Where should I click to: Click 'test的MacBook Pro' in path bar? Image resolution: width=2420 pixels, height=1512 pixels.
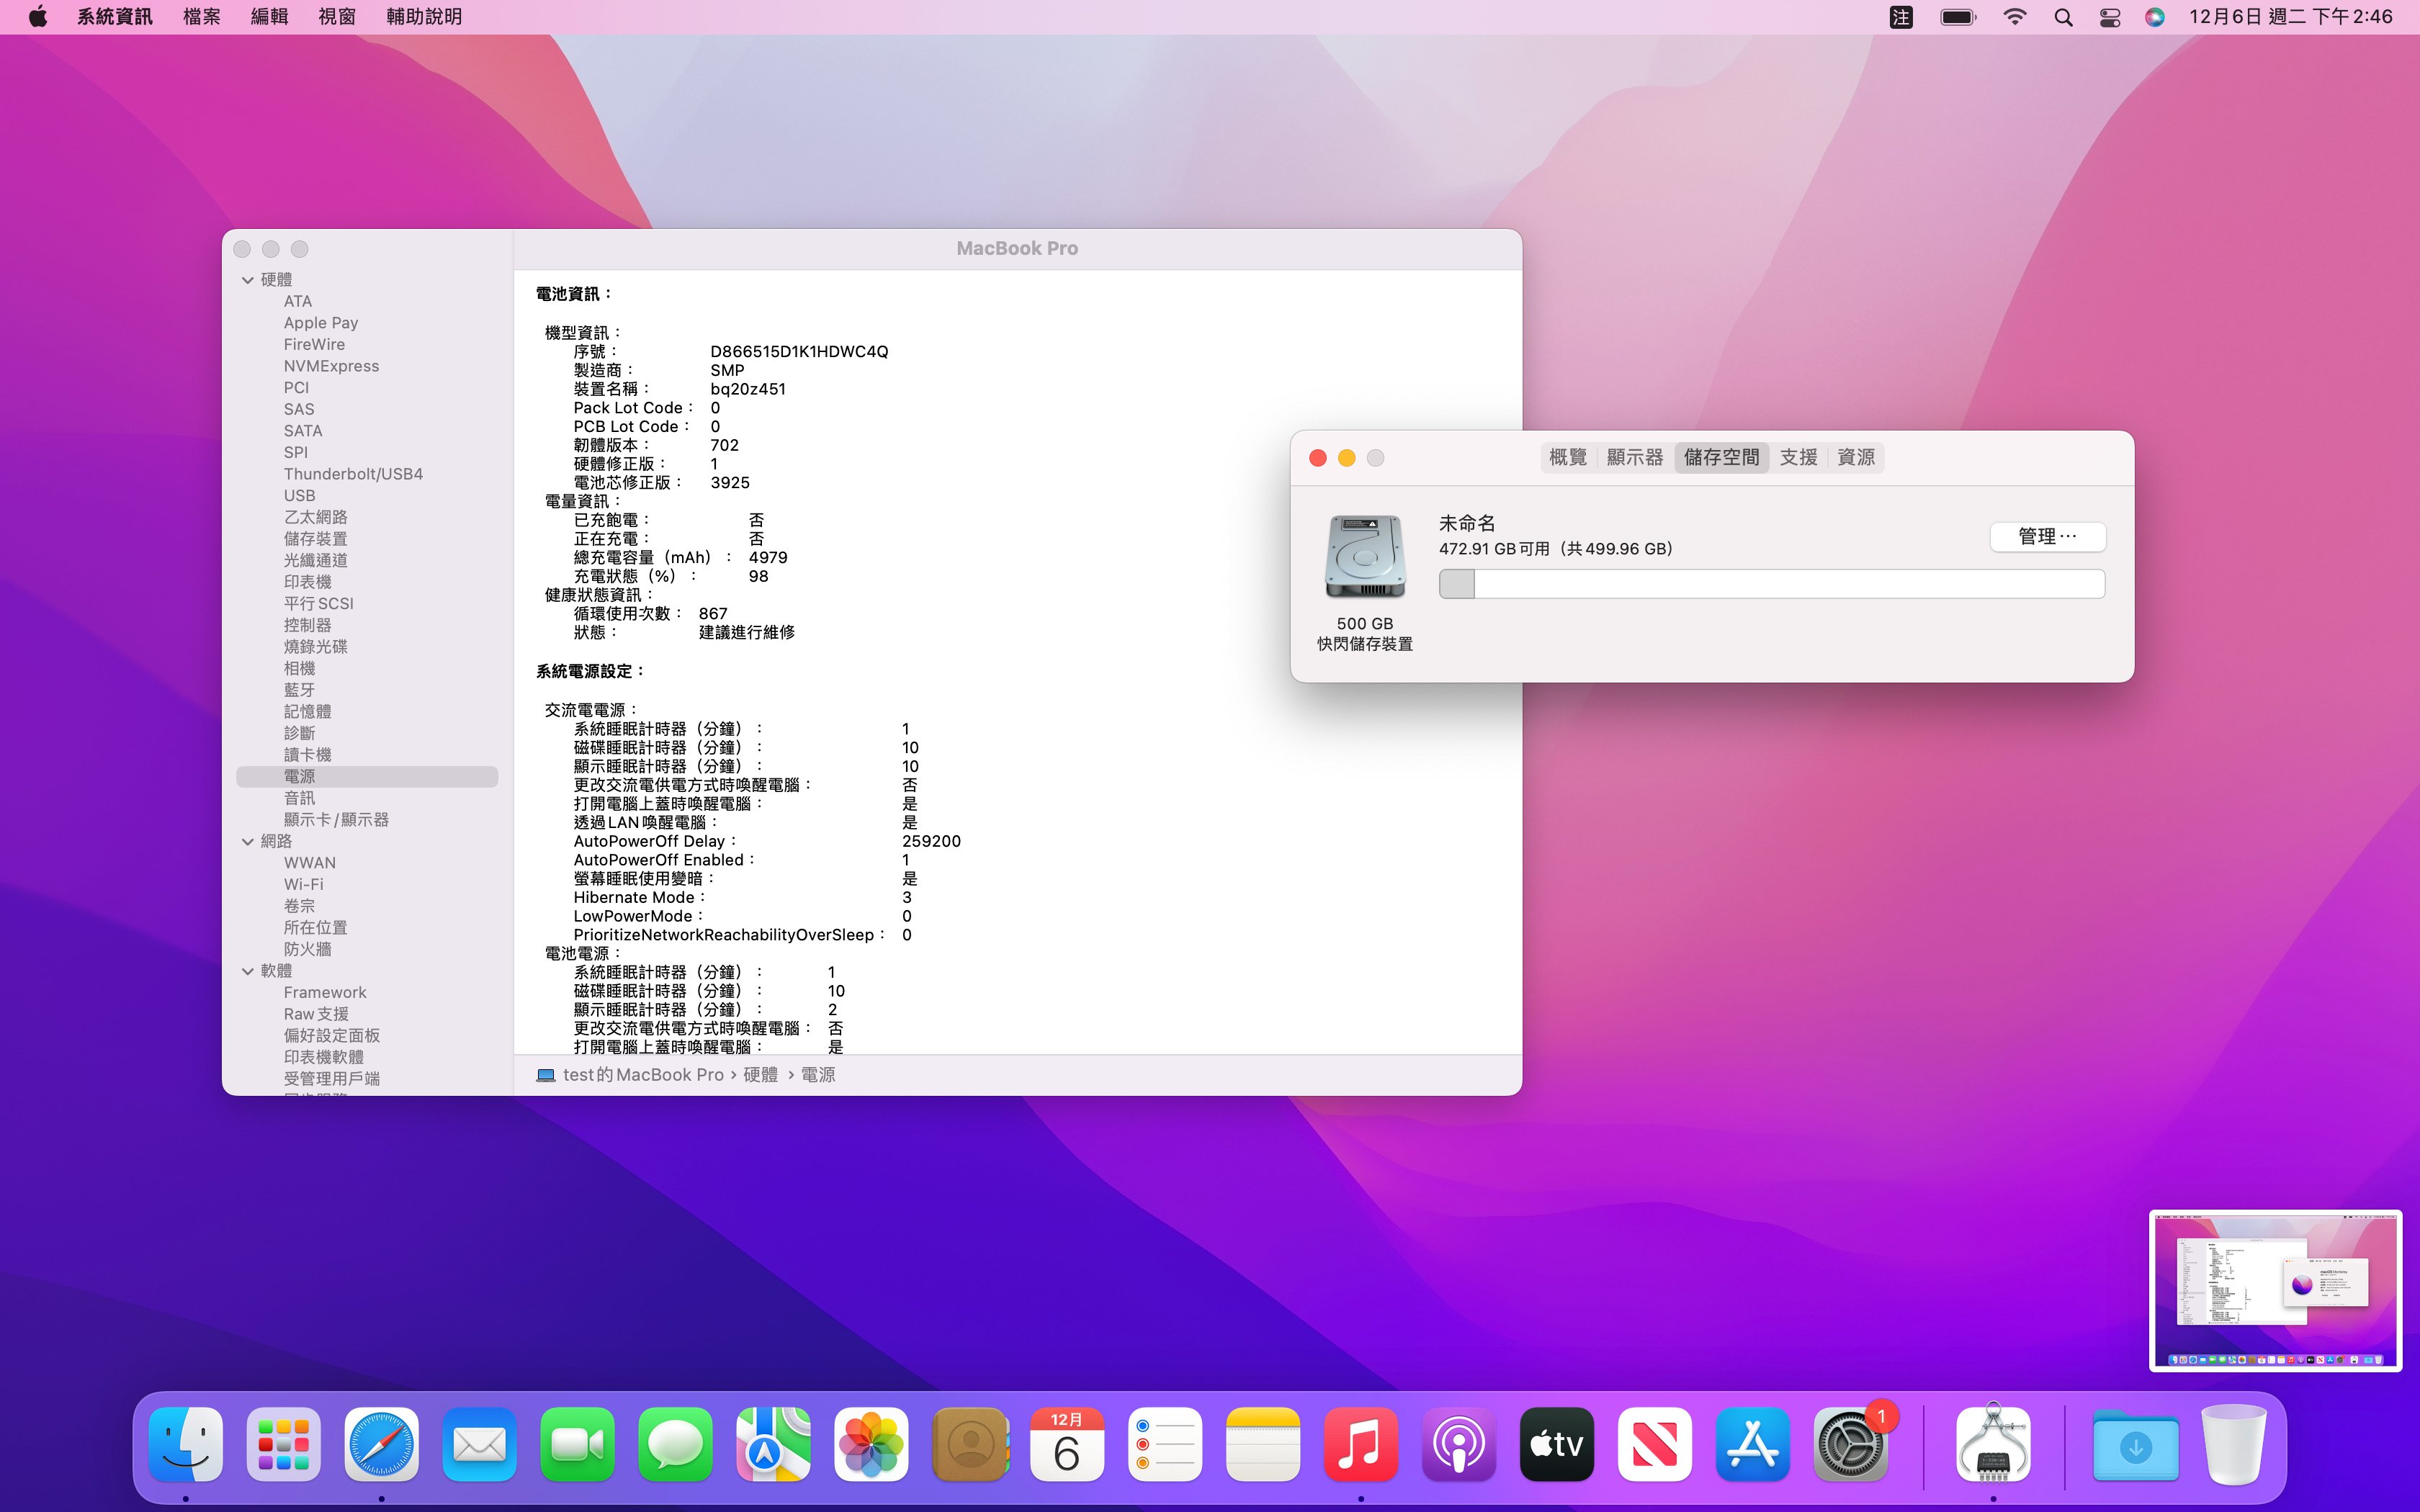pyautogui.click(x=643, y=1075)
